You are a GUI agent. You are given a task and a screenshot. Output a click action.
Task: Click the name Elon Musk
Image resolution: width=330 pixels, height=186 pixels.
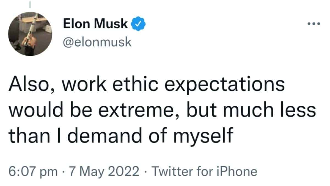96,23
